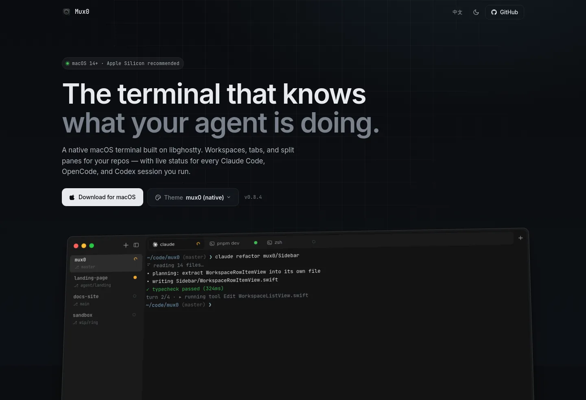Click terminal icon on zsh tab
The width and height of the screenshot is (586, 400).
pos(269,243)
